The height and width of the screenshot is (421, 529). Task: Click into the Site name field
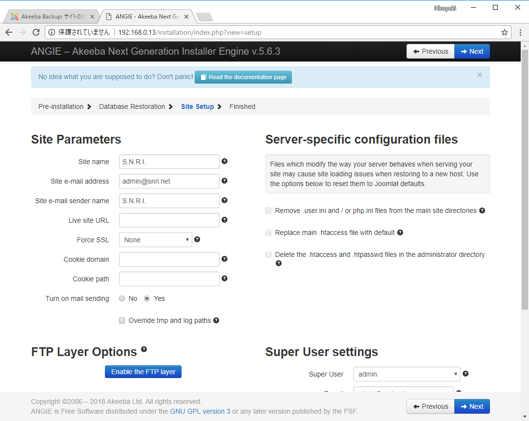point(169,162)
